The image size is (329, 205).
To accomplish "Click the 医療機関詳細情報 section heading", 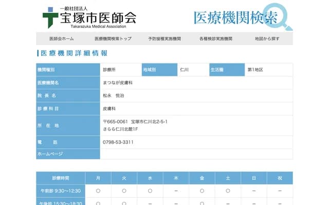I will pyautogui.click(x=74, y=53).
